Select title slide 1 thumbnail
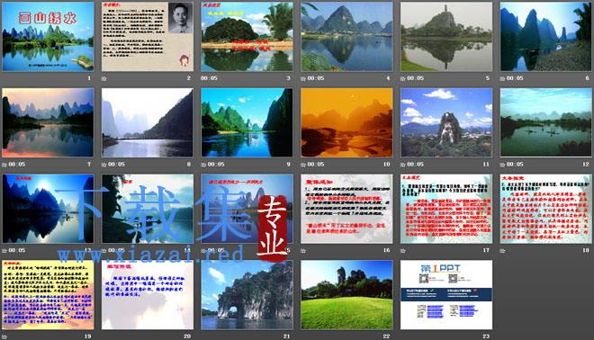Viewport: 594px width, 340px height. [48, 37]
